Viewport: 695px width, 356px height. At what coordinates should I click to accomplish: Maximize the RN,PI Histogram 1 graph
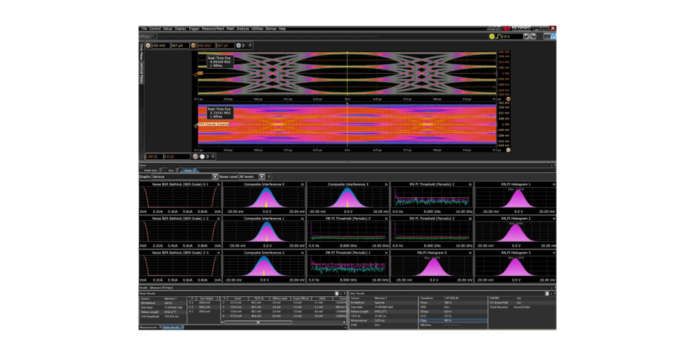(x=553, y=184)
